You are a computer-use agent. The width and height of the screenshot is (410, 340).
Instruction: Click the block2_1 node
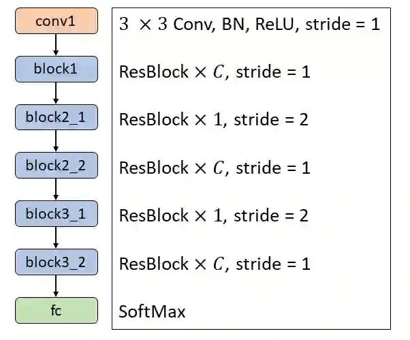57,117
